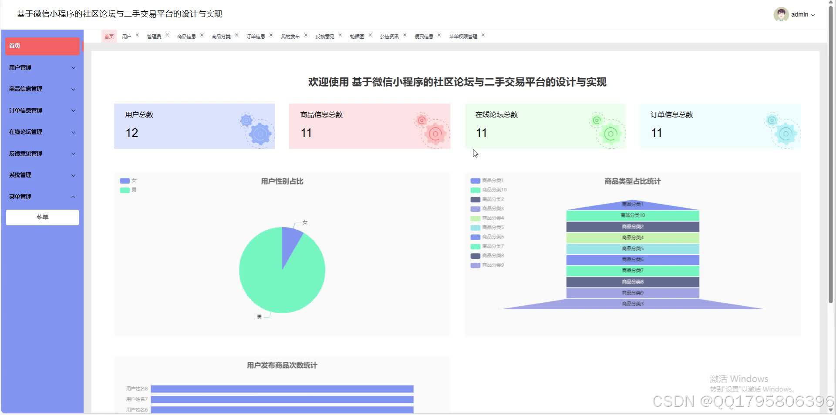Image resolution: width=836 pixels, height=415 pixels.
Task: Select the 在线论坛总数 statistics card
Action: pos(545,126)
